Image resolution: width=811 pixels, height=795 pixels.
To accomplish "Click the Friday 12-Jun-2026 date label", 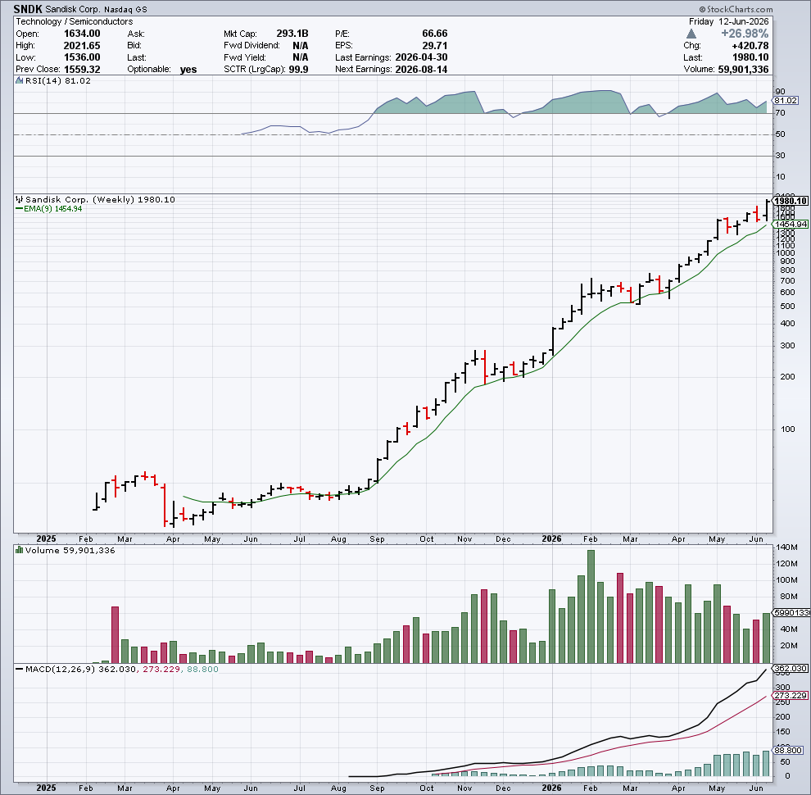I will [729, 22].
